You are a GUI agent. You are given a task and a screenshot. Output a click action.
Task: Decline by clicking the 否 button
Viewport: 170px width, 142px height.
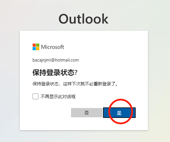click(x=87, y=113)
